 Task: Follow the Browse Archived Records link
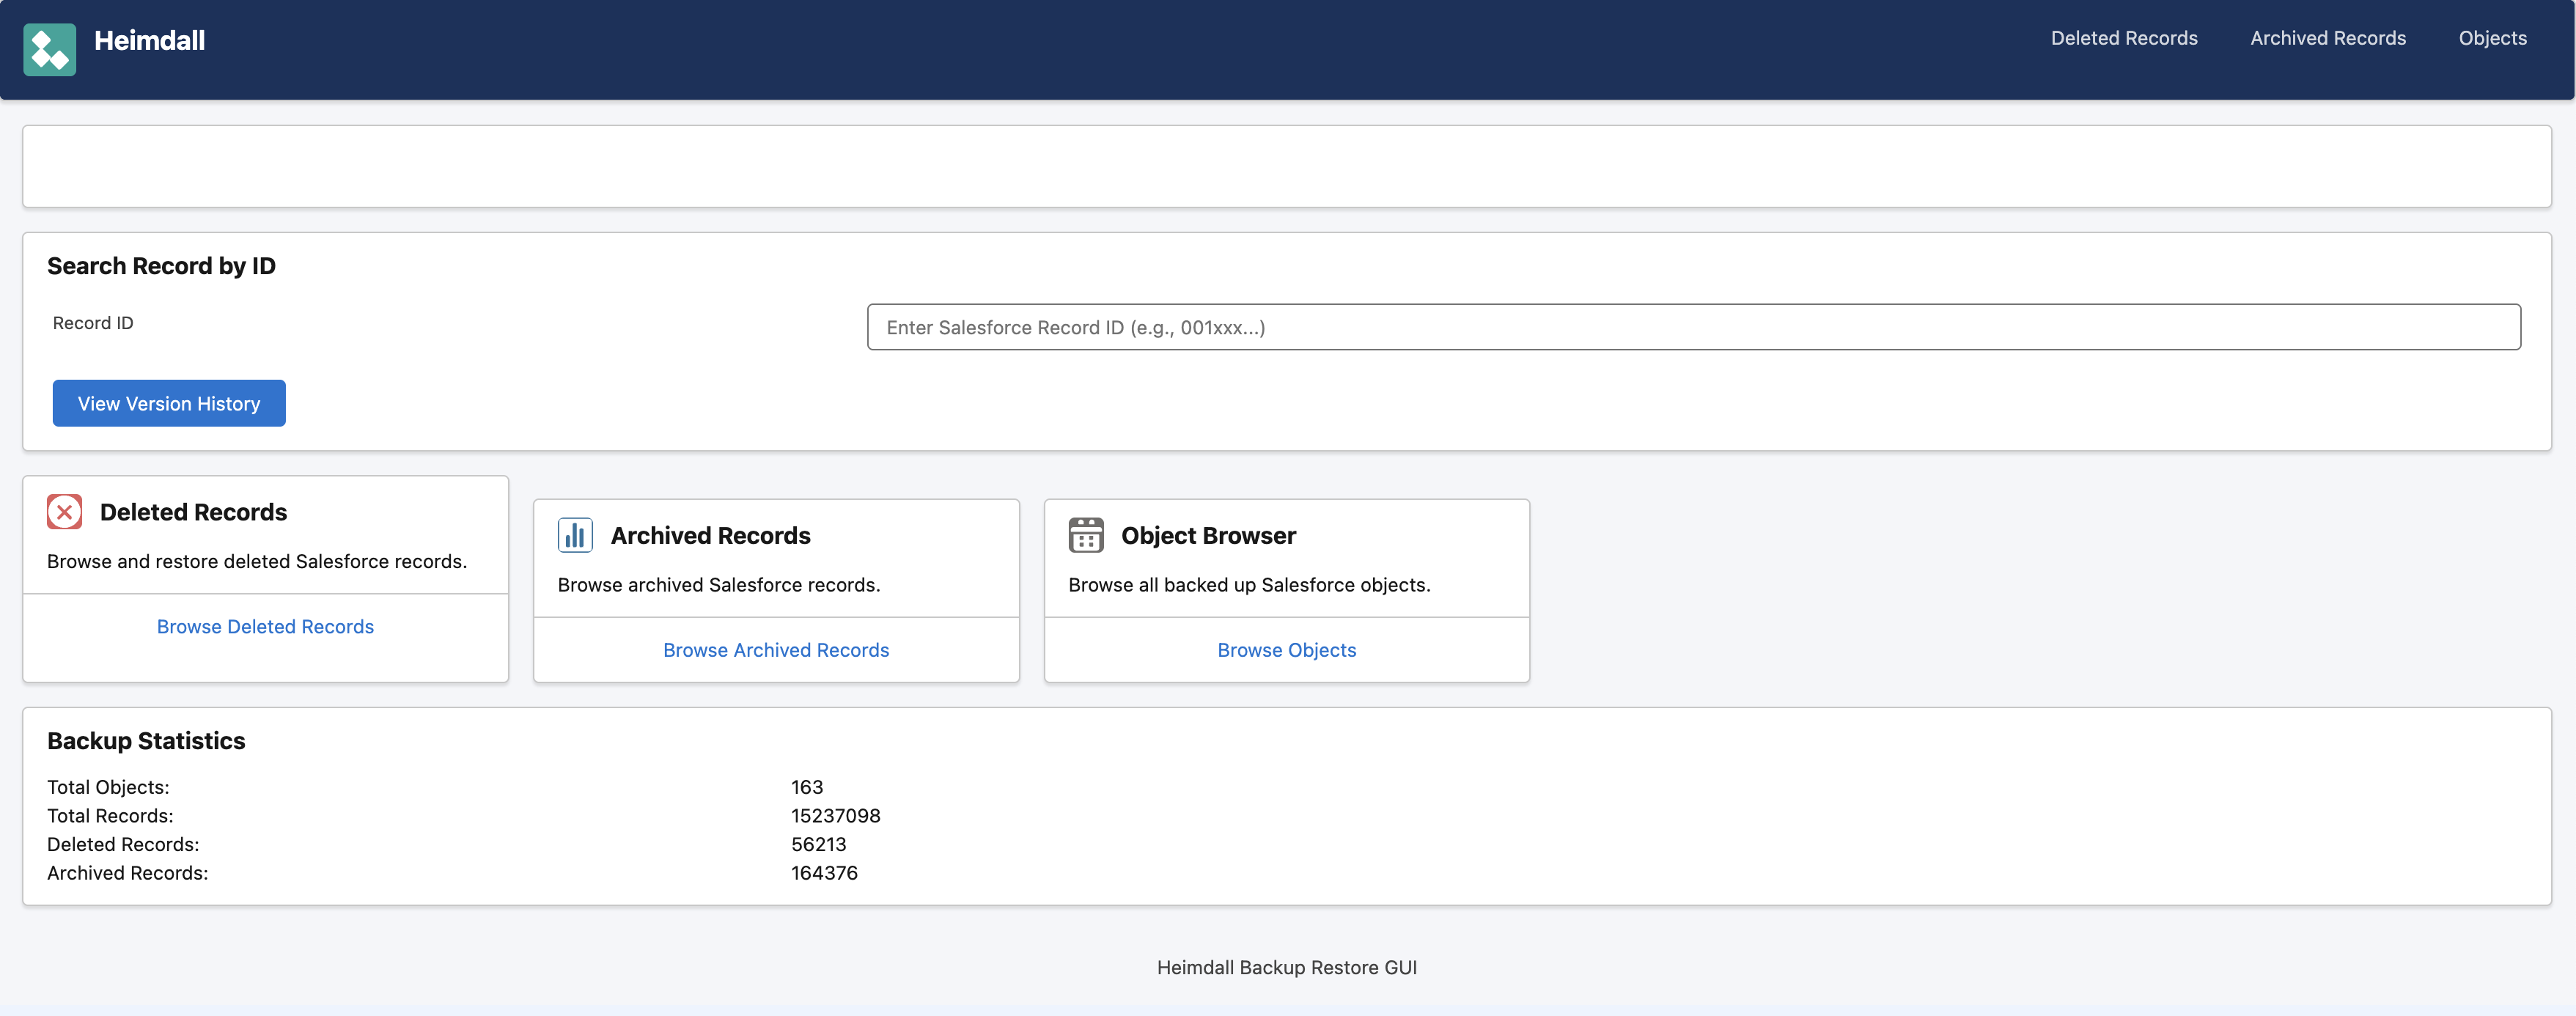point(775,650)
